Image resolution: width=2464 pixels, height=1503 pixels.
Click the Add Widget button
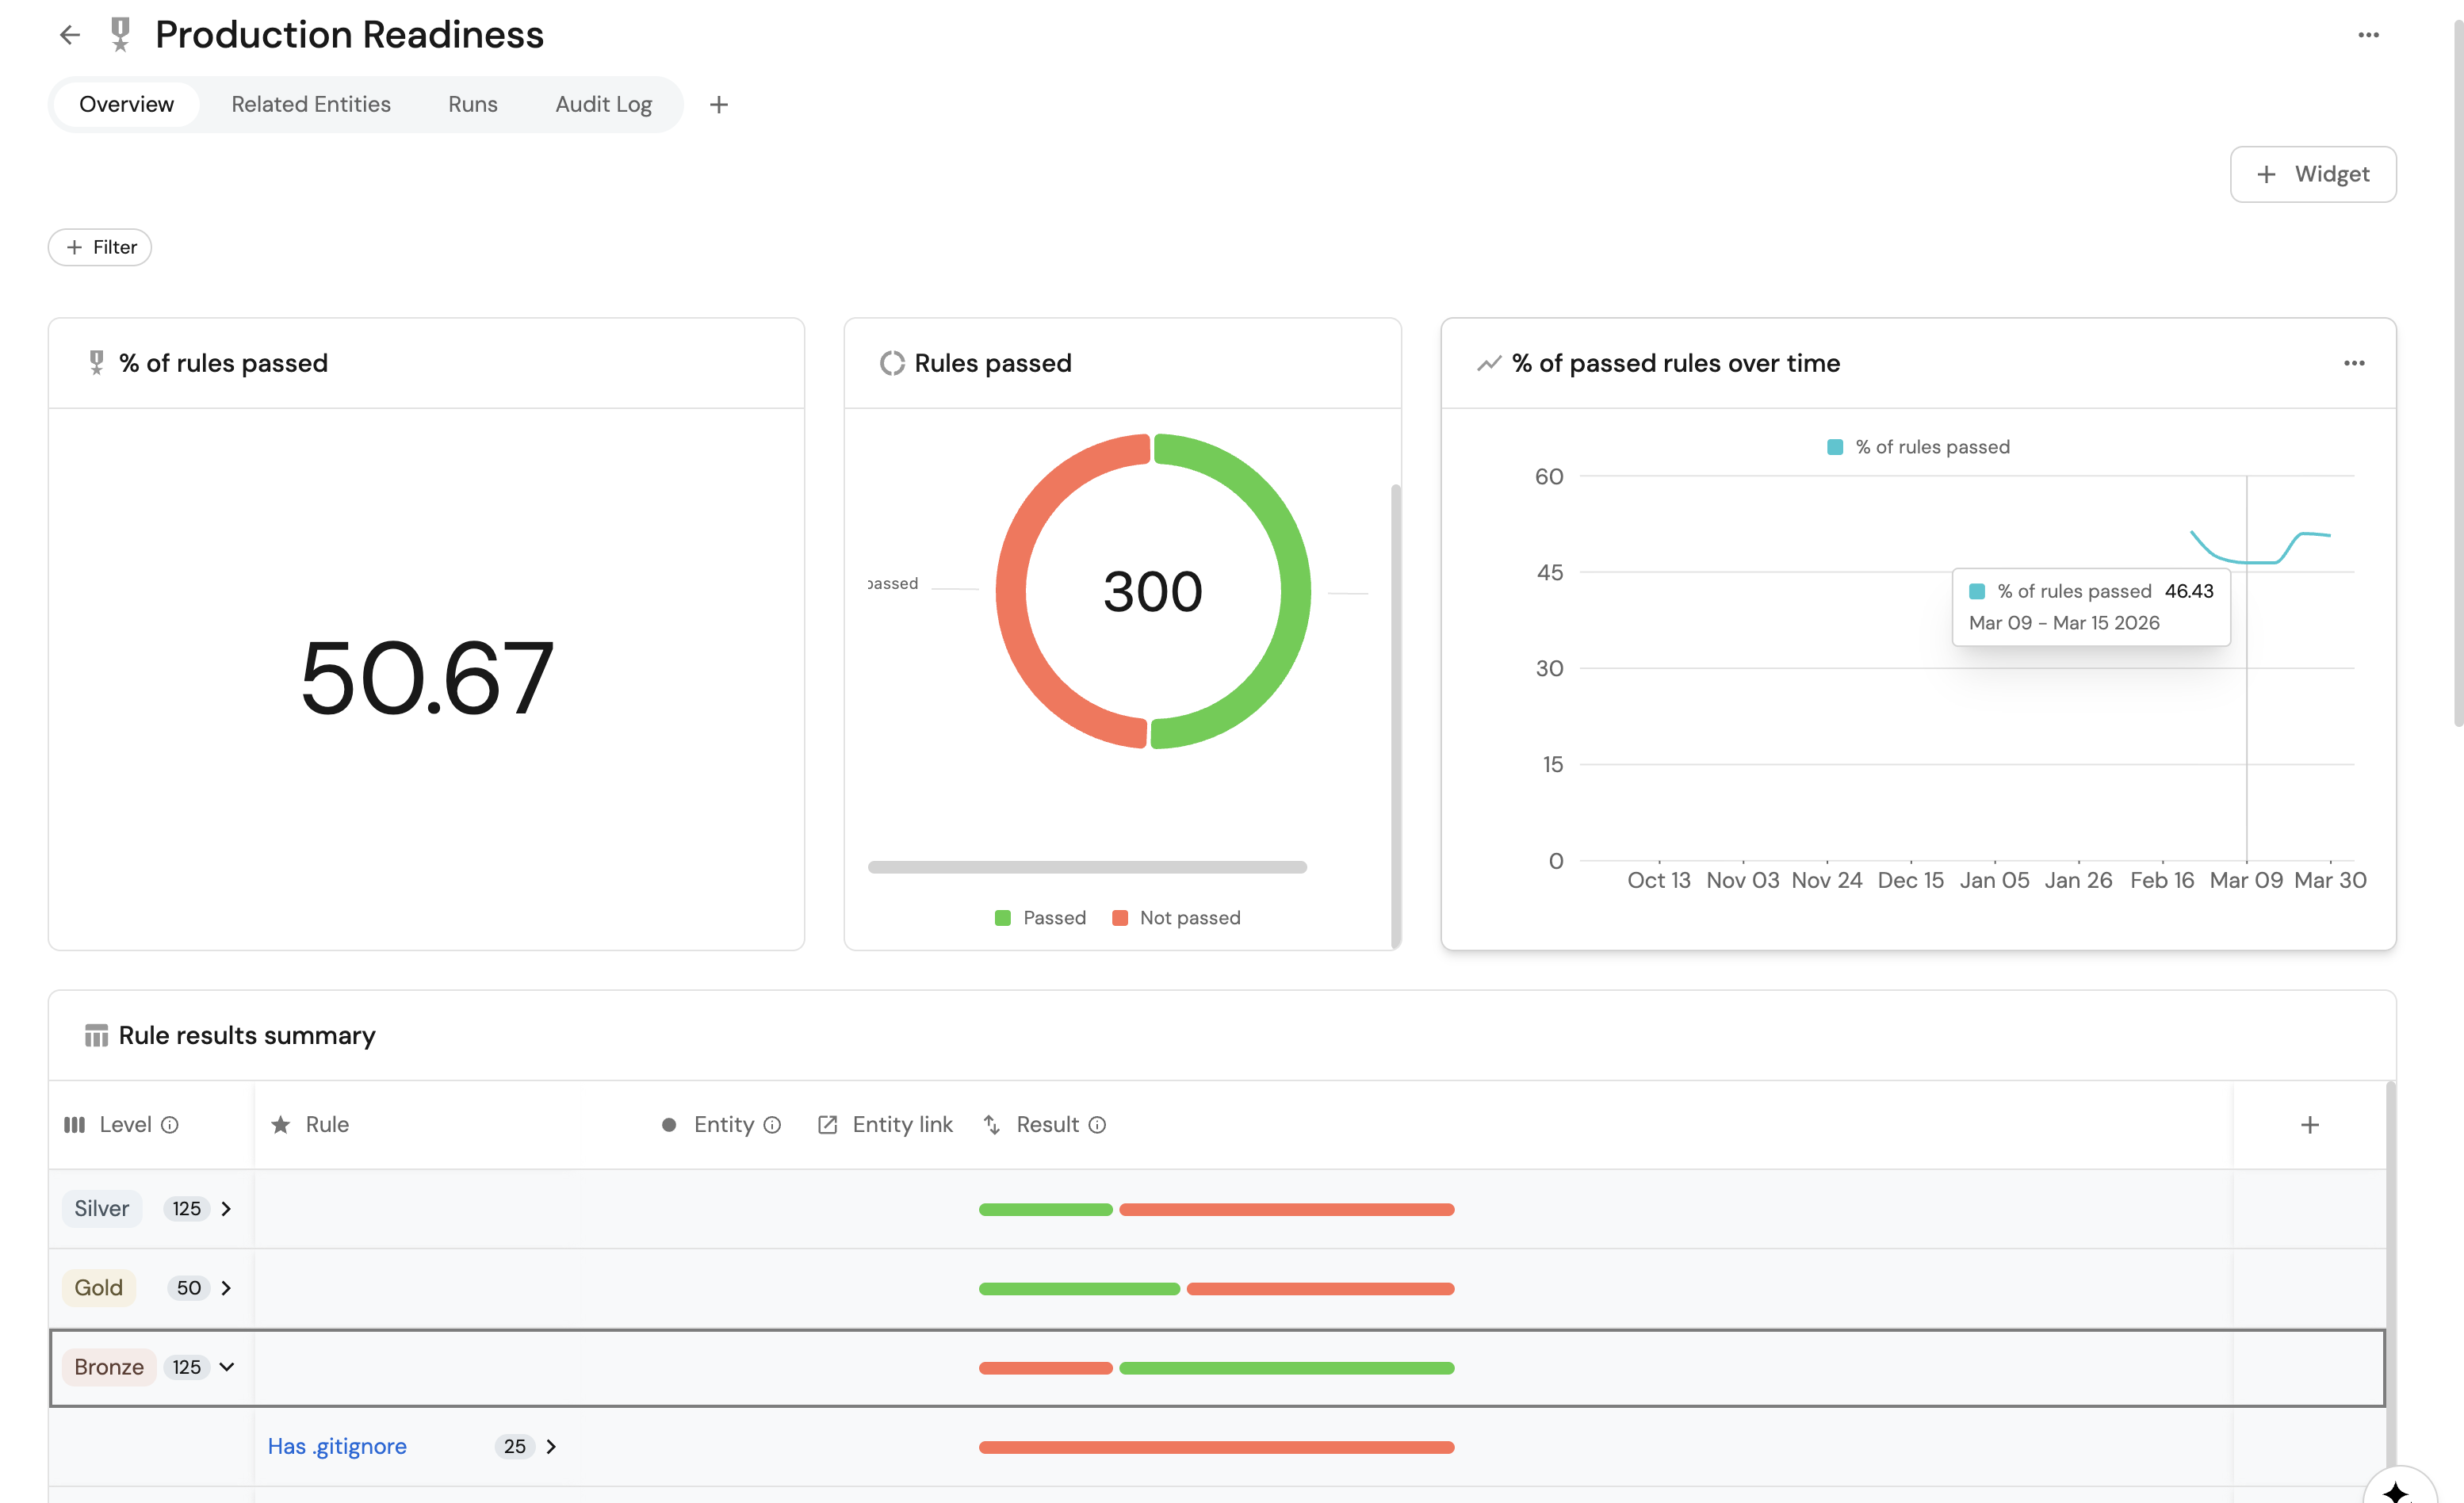2312,174
